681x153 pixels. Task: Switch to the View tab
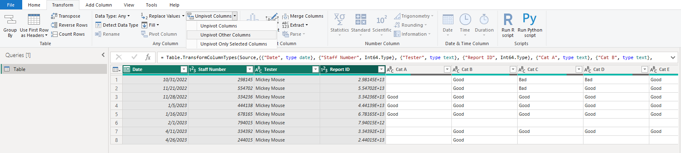129,5
